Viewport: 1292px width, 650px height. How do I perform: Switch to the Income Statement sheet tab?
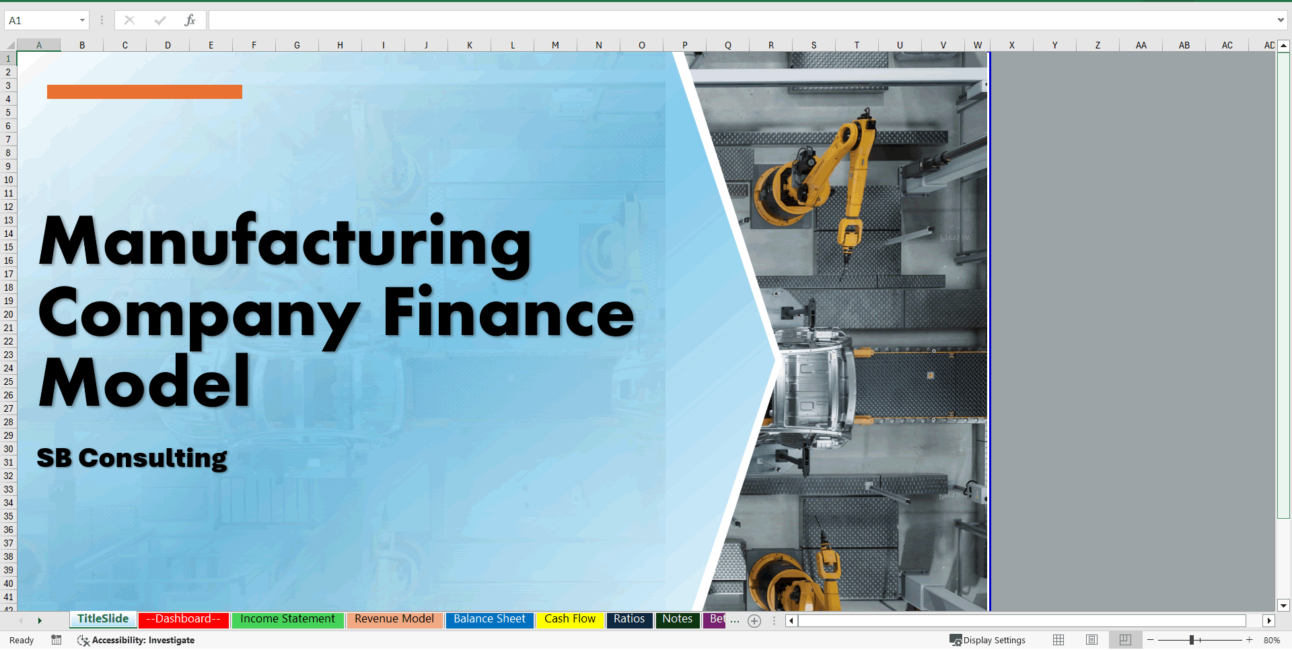tap(287, 619)
